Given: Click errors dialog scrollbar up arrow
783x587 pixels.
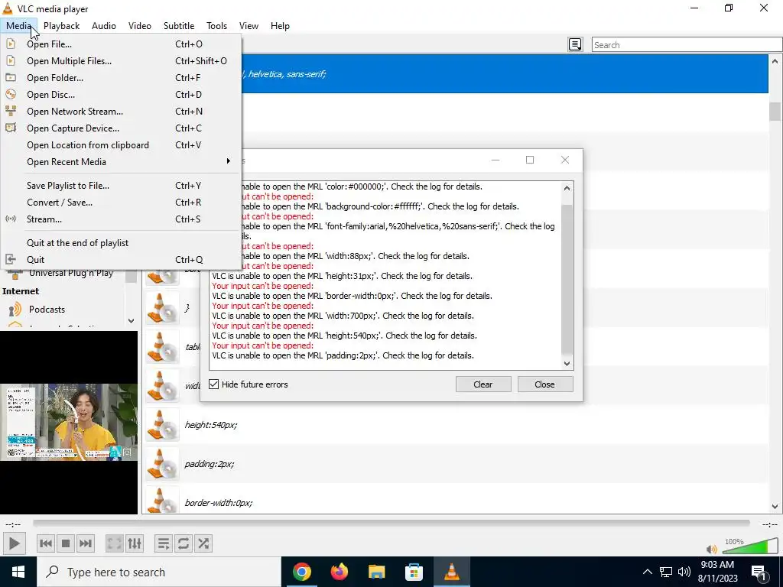Looking at the screenshot, I should (x=567, y=188).
